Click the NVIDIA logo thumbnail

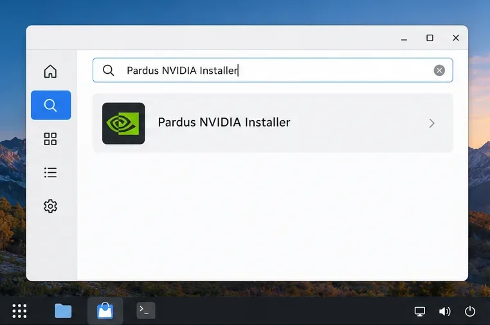point(123,123)
